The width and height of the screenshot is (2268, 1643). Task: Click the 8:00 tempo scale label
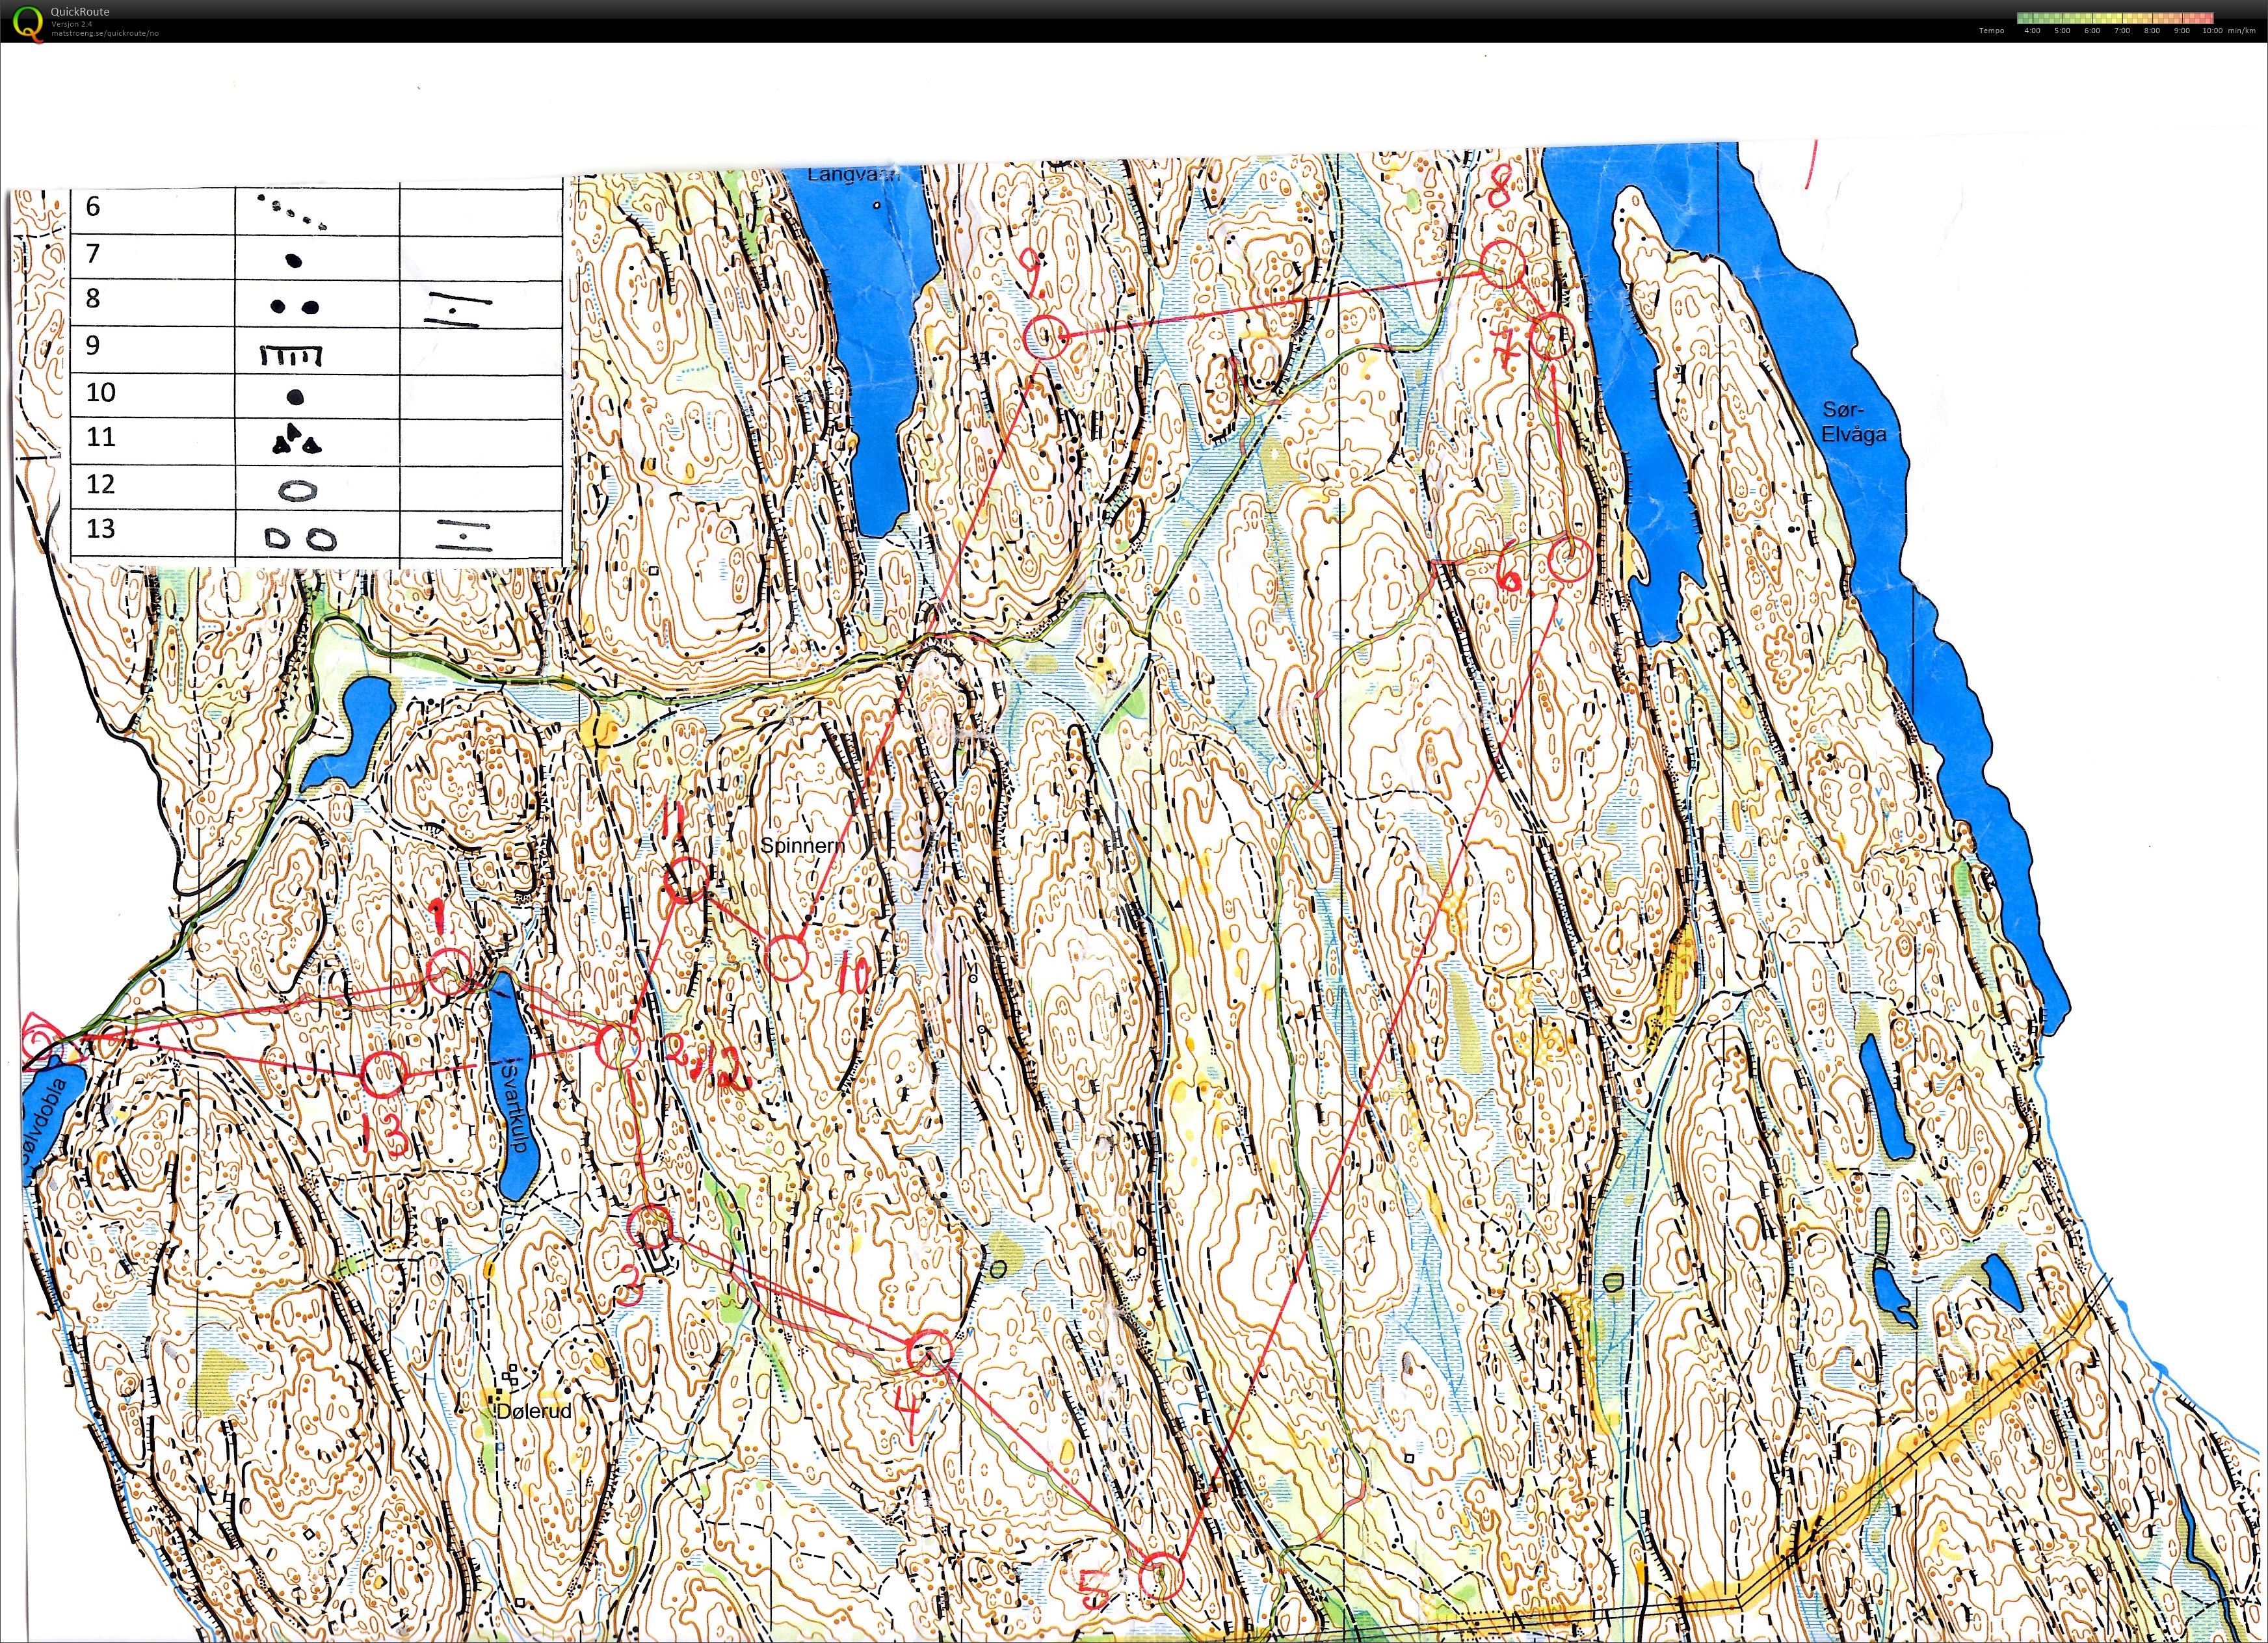tap(2152, 31)
